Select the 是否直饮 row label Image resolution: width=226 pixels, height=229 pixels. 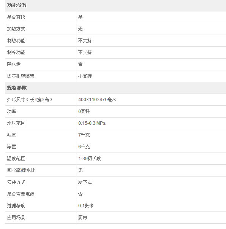tap(16, 17)
